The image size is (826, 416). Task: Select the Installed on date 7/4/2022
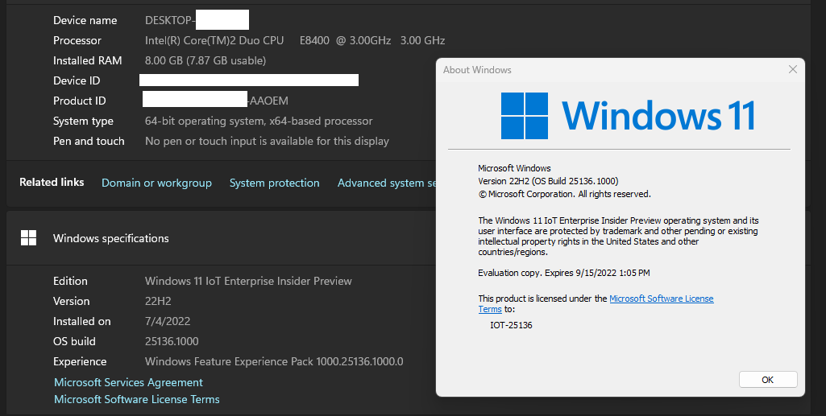pyautogui.click(x=168, y=321)
